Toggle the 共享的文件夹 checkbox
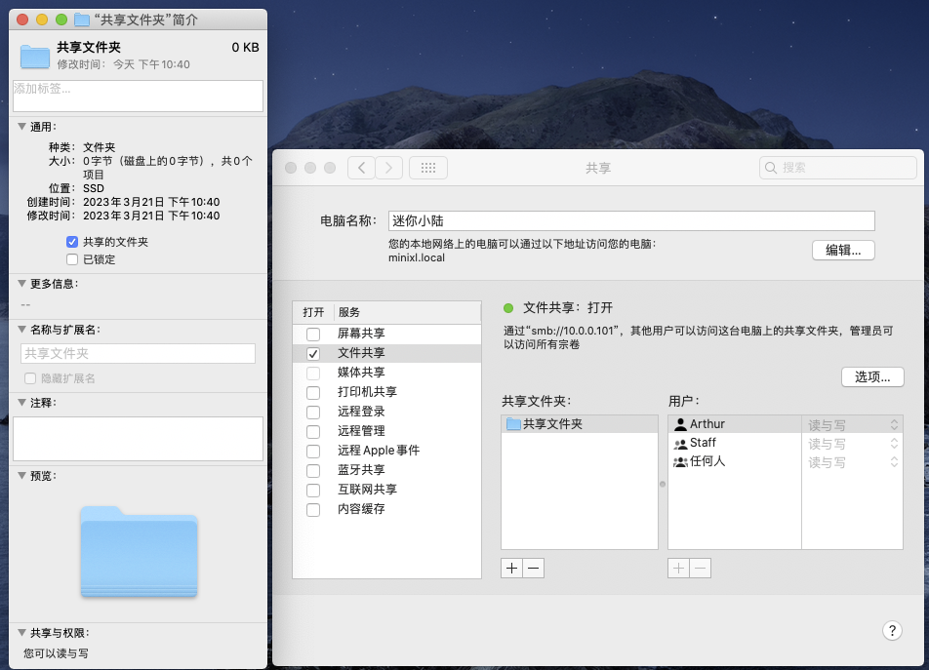Viewport: 929px width, 670px height. pos(72,242)
